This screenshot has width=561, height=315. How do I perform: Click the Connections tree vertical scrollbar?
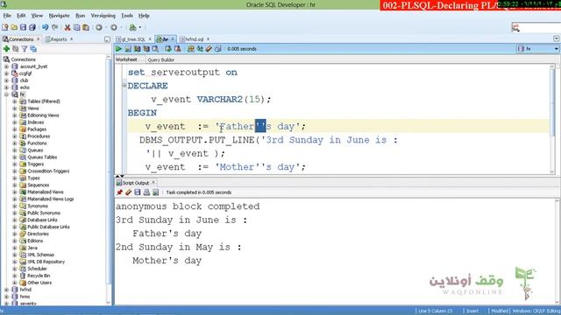click(x=109, y=180)
